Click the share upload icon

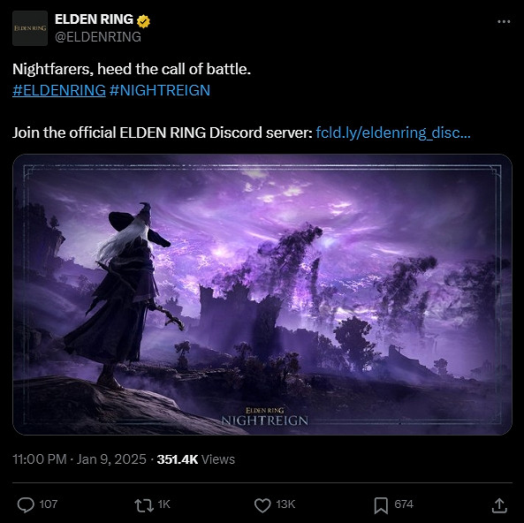(x=499, y=505)
